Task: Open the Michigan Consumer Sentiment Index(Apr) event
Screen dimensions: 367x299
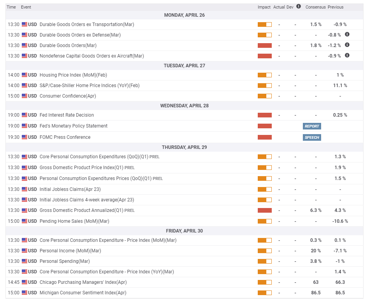Action: point(83,292)
